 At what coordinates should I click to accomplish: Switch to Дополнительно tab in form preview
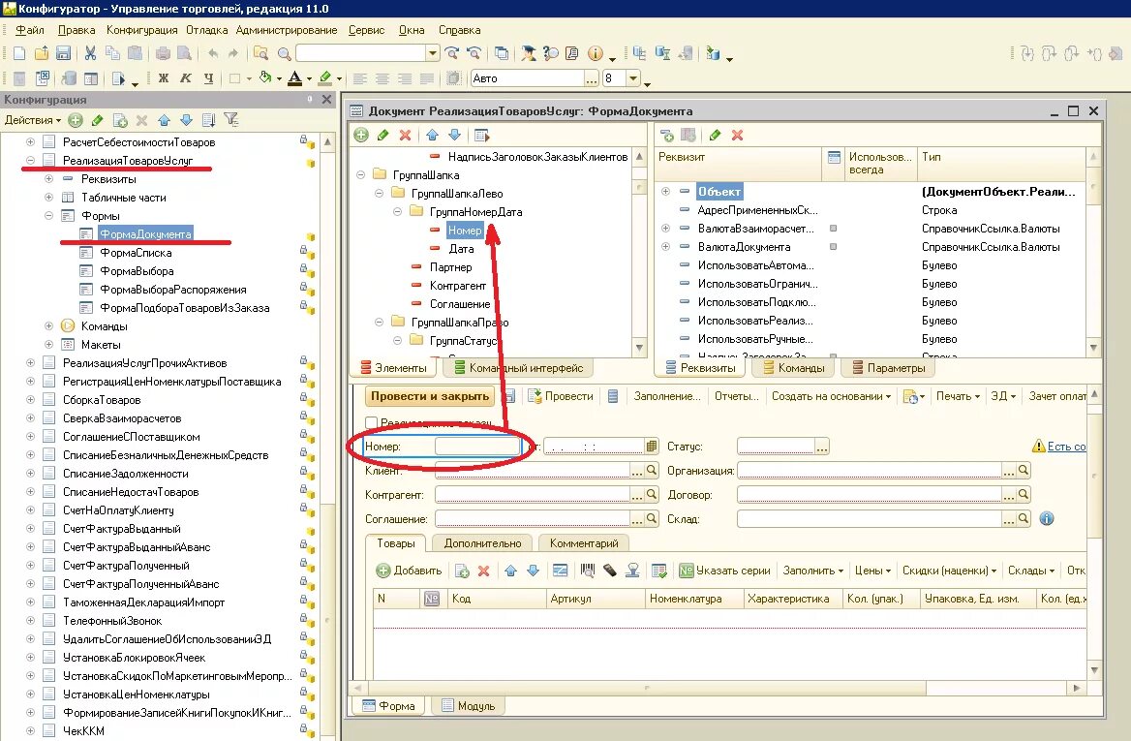(482, 543)
